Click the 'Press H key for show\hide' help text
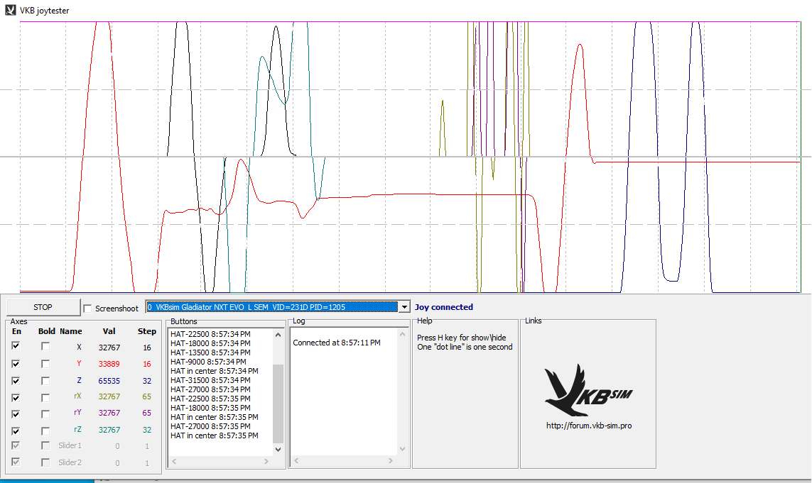Screen dimensions: 812x483 pyautogui.click(x=461, y=338)
